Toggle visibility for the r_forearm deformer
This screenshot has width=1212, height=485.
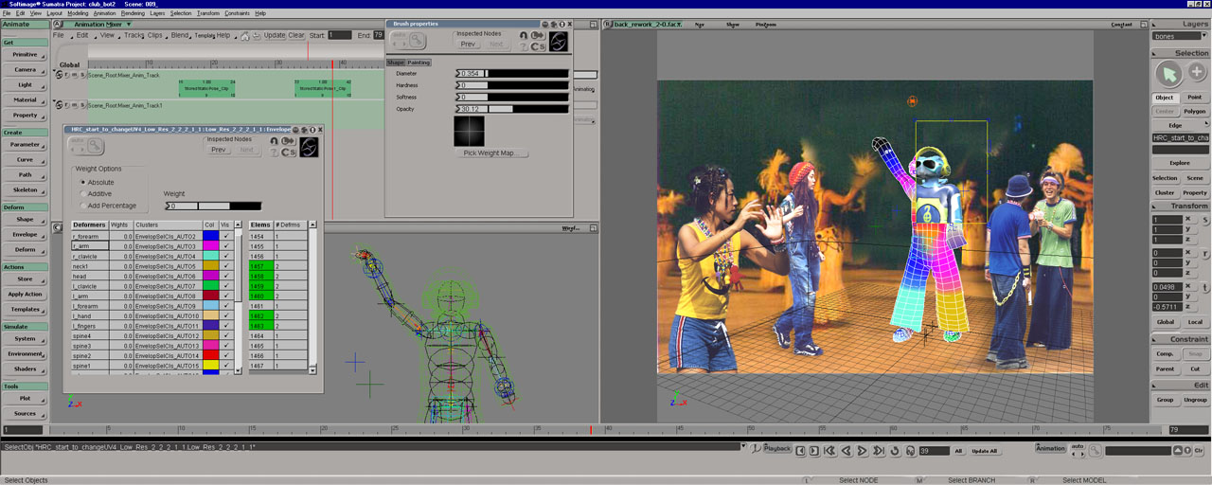(225, 236)
